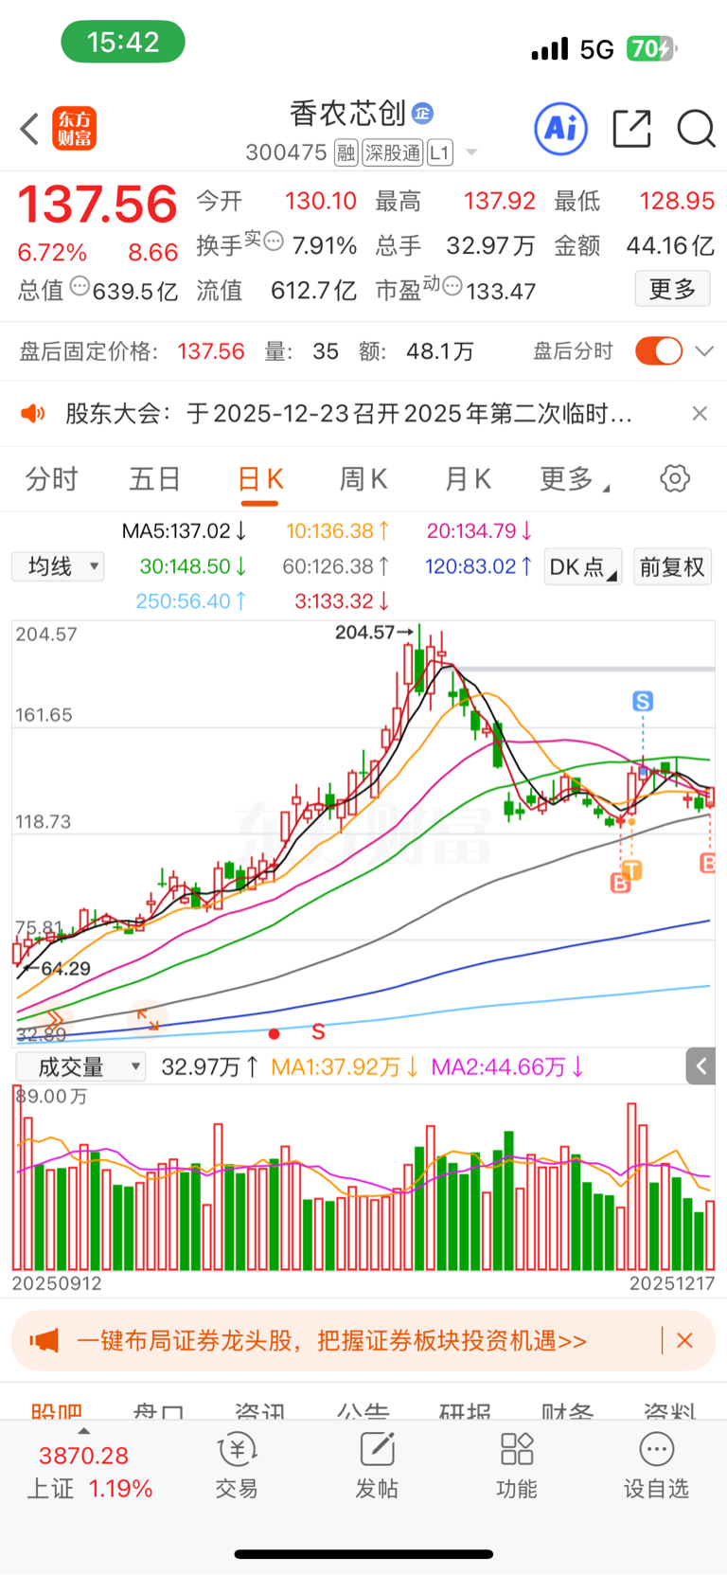Select the 周K tab

[363, 479]
